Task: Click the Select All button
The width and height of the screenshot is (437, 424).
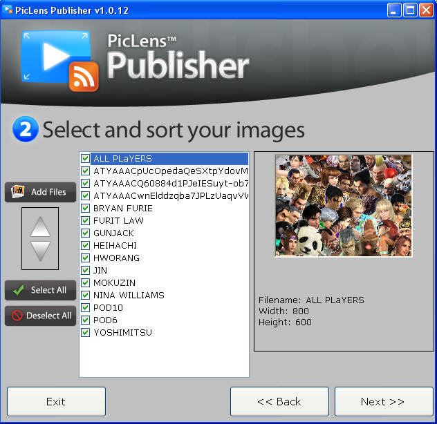Action: click(40, 290)
